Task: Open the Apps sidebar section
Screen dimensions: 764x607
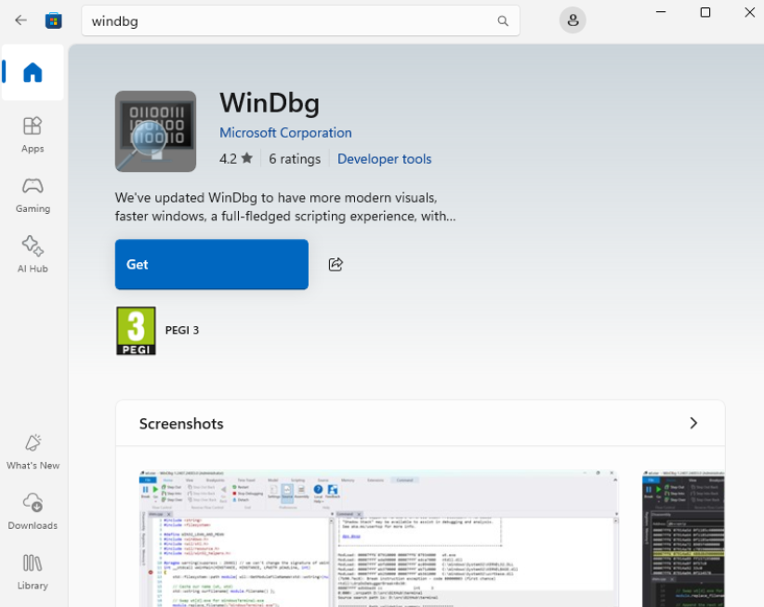Action: click(33, 135)
